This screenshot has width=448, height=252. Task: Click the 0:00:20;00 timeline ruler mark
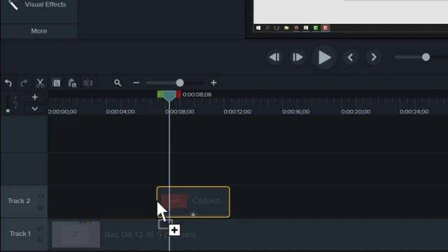coord(356,112)
